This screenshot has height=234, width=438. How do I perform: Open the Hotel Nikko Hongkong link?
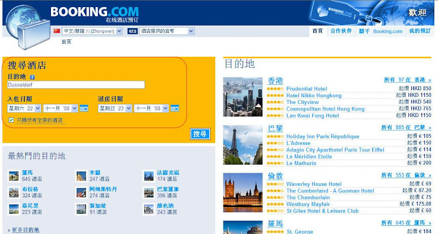[314, 95]
